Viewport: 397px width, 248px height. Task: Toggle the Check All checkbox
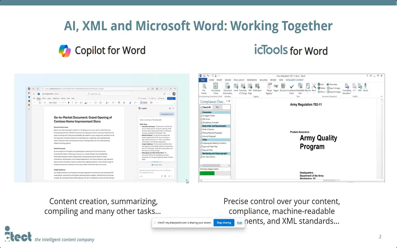(202, 107)
